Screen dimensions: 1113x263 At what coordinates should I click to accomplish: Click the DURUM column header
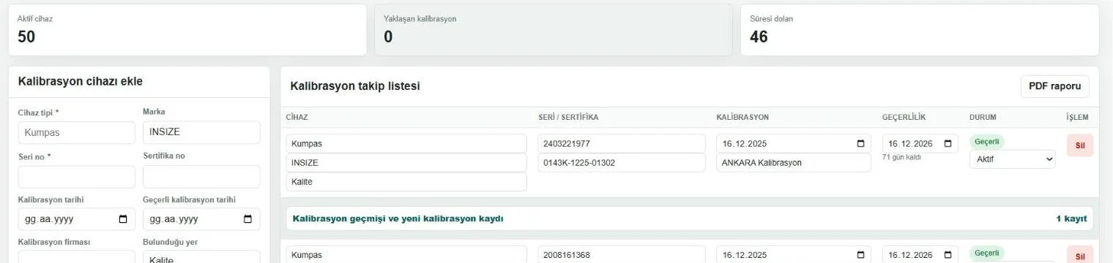click(x=983, y=118)
